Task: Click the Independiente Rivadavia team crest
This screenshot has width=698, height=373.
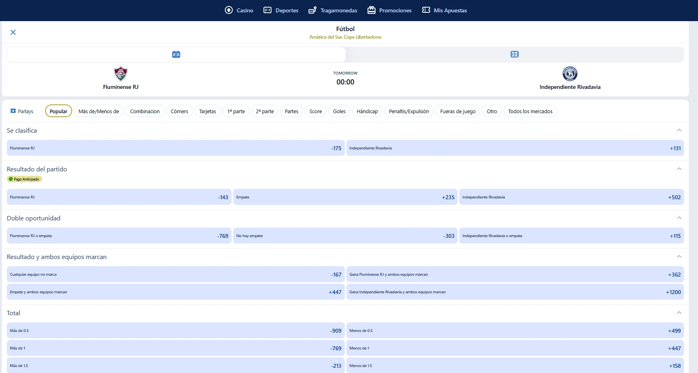Action: tap(570, 74)
